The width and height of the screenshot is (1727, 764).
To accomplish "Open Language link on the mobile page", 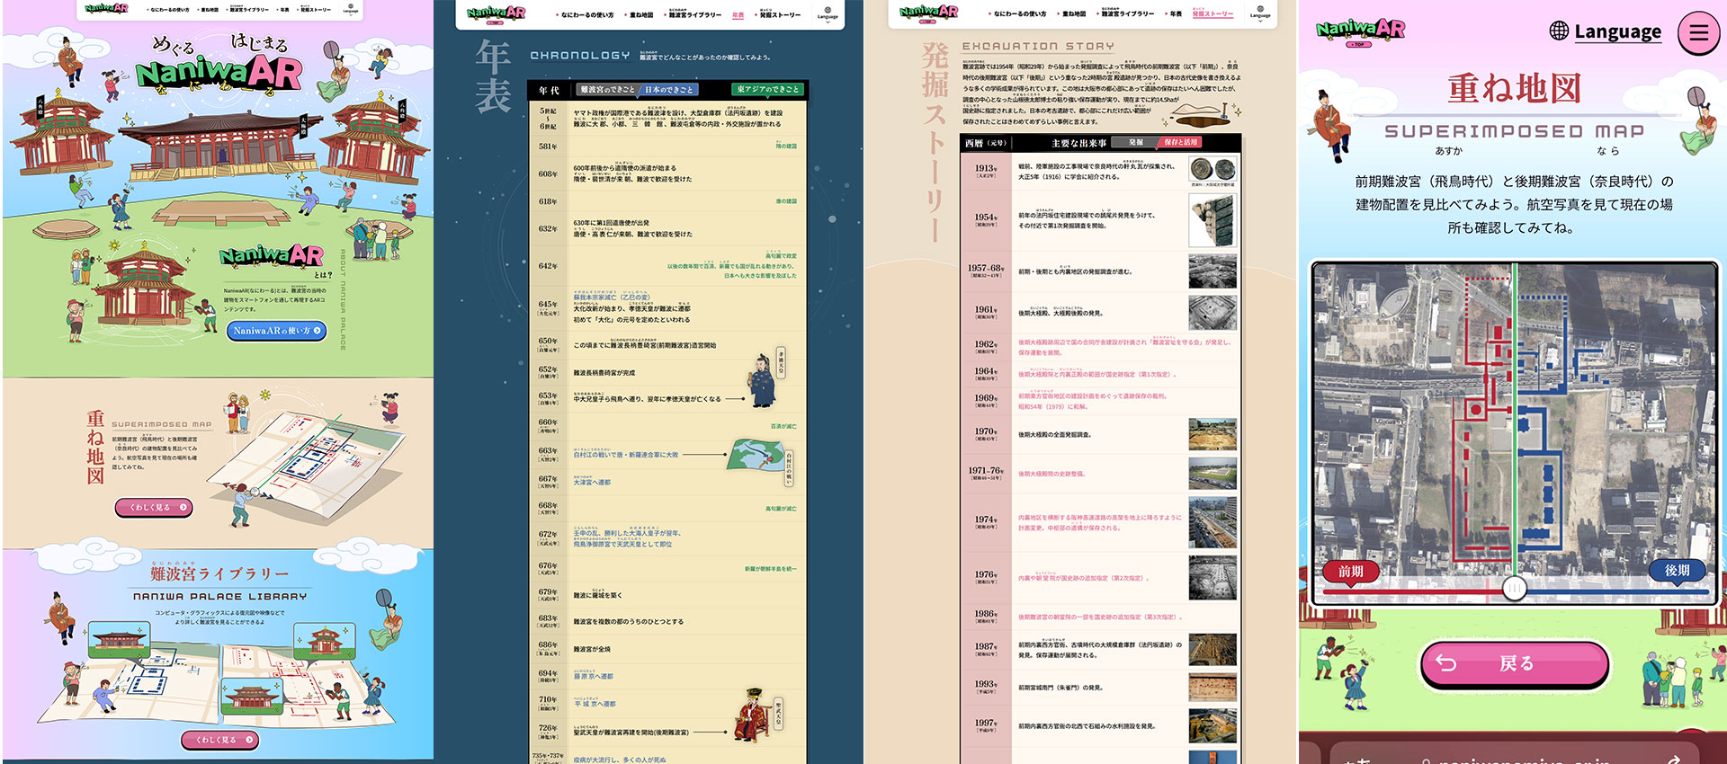I will [1617, 31].
